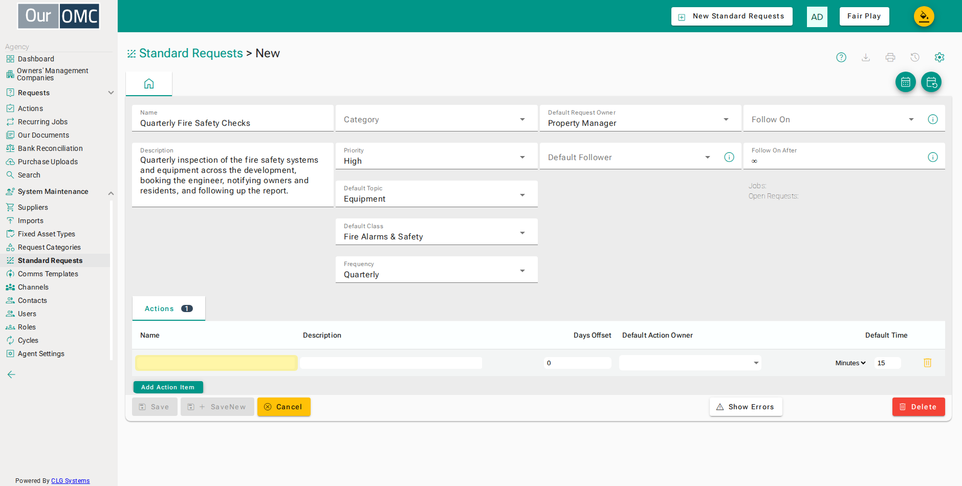This screenshot has height=486, width=962.
Task: Open the Default Class dropdown
Action: tap(436, 232)
